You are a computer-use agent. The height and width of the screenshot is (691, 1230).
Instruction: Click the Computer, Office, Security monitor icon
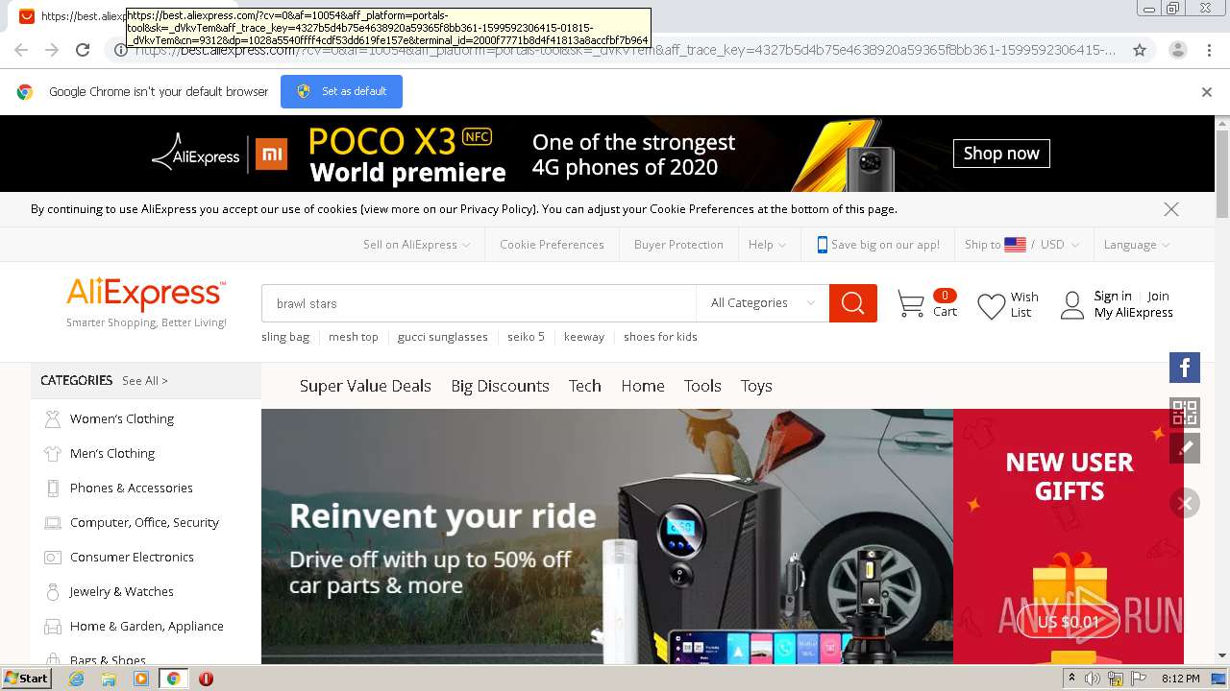tap(53, 522)
